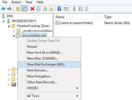Collapse the MCNDESKTOP11 server node

pyautogui.click(x=4, y=21)
